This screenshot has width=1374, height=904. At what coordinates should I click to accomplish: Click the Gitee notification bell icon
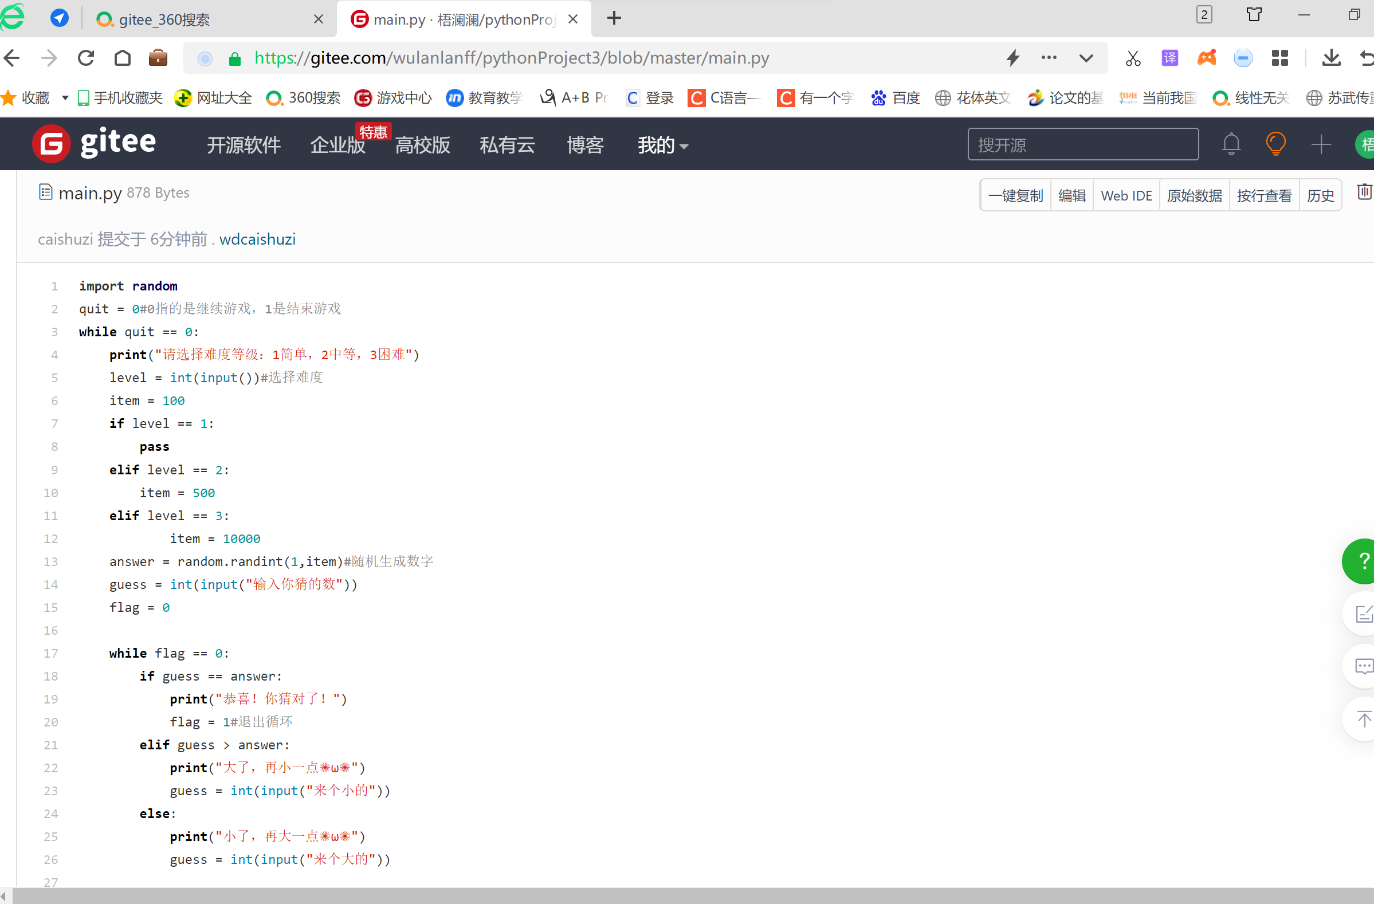click(1231, 144)
